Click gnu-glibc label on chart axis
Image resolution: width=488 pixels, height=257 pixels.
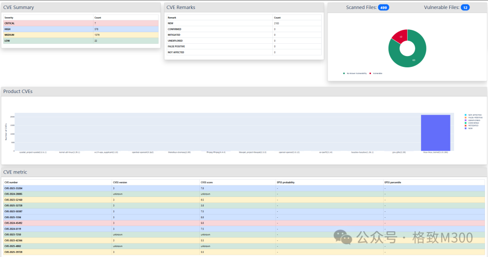[x=399, y=153]
